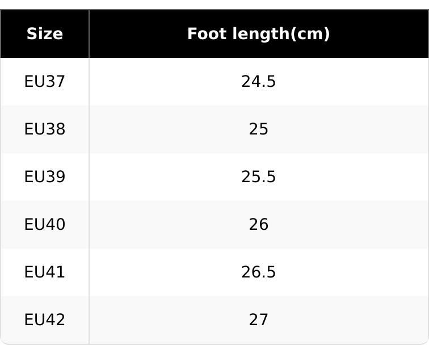
Task: Click the EU42 size cell
Action: 44,320
